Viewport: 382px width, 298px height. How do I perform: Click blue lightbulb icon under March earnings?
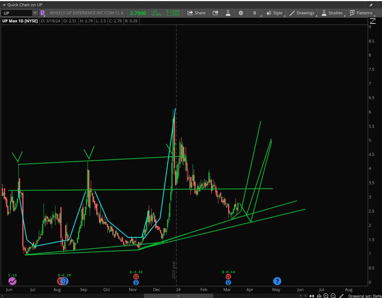[x=228, y=282]
